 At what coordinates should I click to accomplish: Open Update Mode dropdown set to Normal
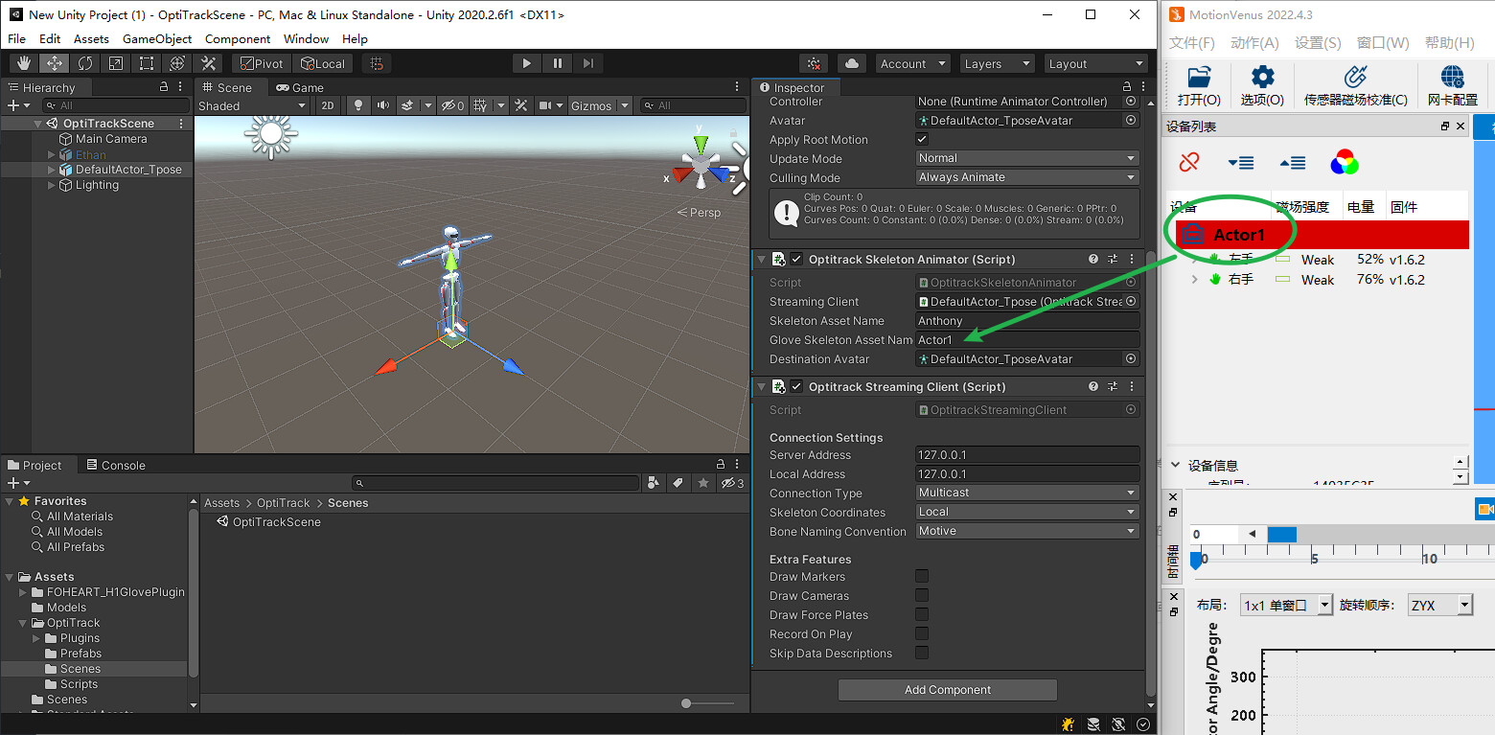(1027, 158)
